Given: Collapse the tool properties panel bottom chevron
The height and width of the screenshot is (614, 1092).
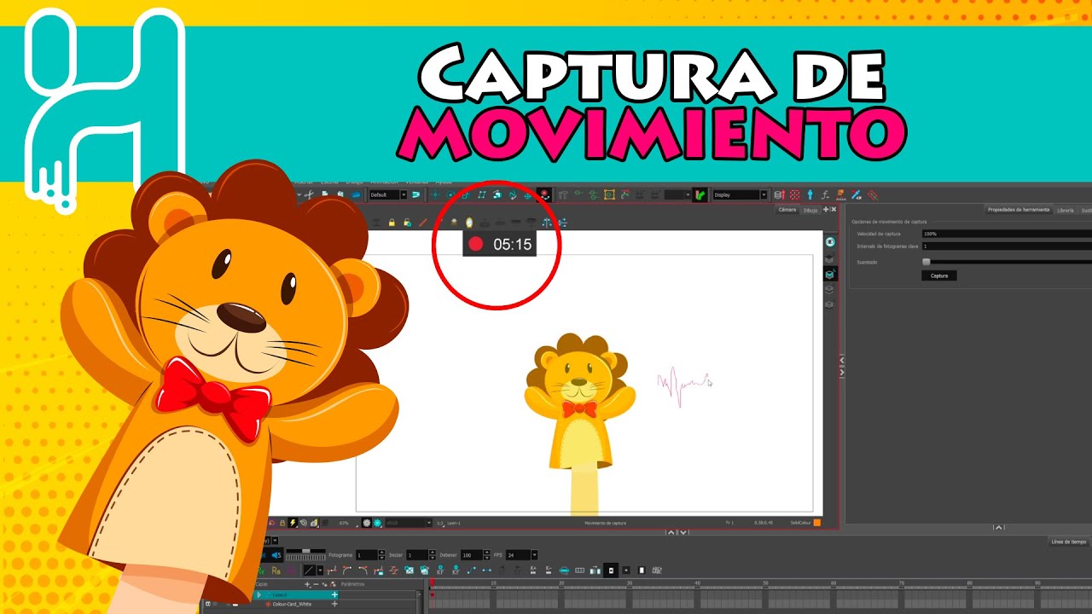Looking at the screenshot, I should (999, 528).
